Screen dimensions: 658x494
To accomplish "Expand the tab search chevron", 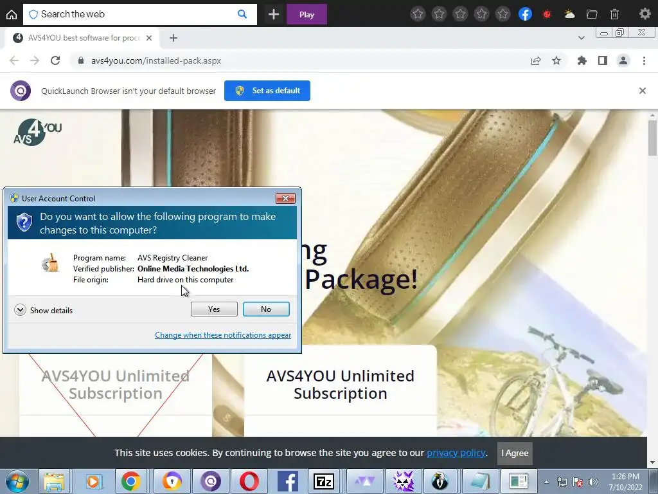I will click(581, 38).
